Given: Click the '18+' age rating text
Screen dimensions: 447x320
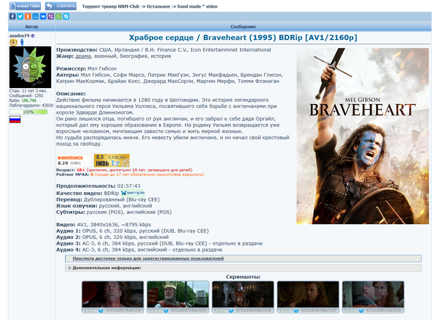Looking at the screenshot, I should 80,170.
